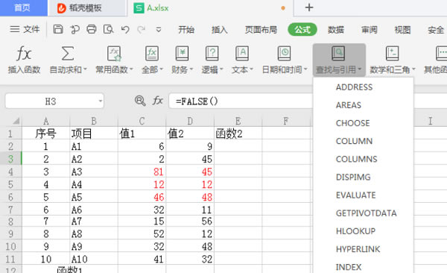Open the 文件 menu button
Screen dimensions: 447x273
25,29
